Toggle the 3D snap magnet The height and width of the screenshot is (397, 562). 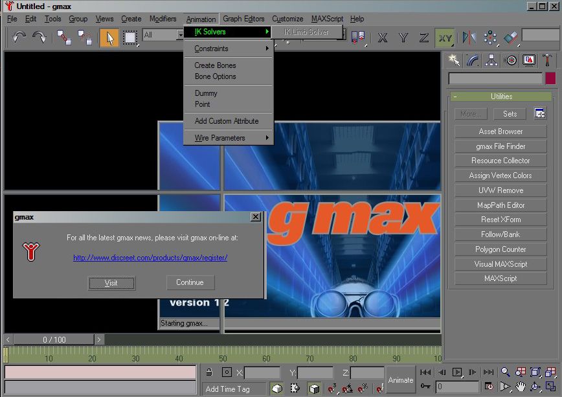point(332,389)
